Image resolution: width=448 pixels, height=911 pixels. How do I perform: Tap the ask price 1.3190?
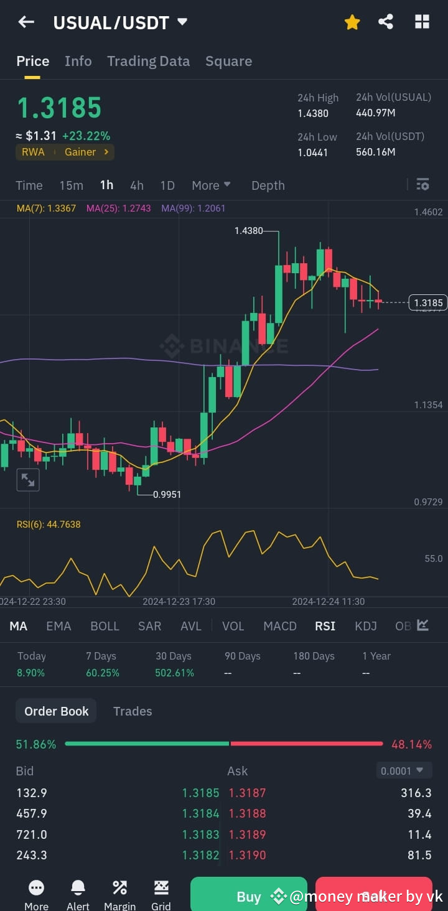click(247, 855)
